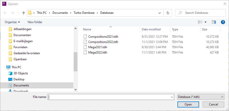The image size is (229, 111).
Task: Click the Mega2022.tdh file icon
Action: click(85, 52)
